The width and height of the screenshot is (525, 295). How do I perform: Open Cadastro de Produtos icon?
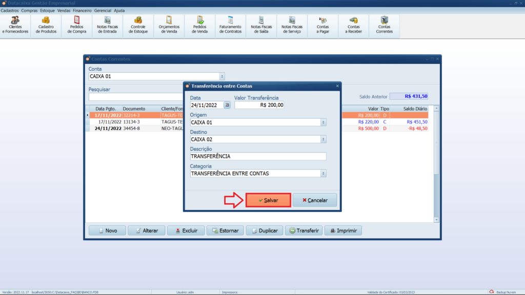click(46, 25)
